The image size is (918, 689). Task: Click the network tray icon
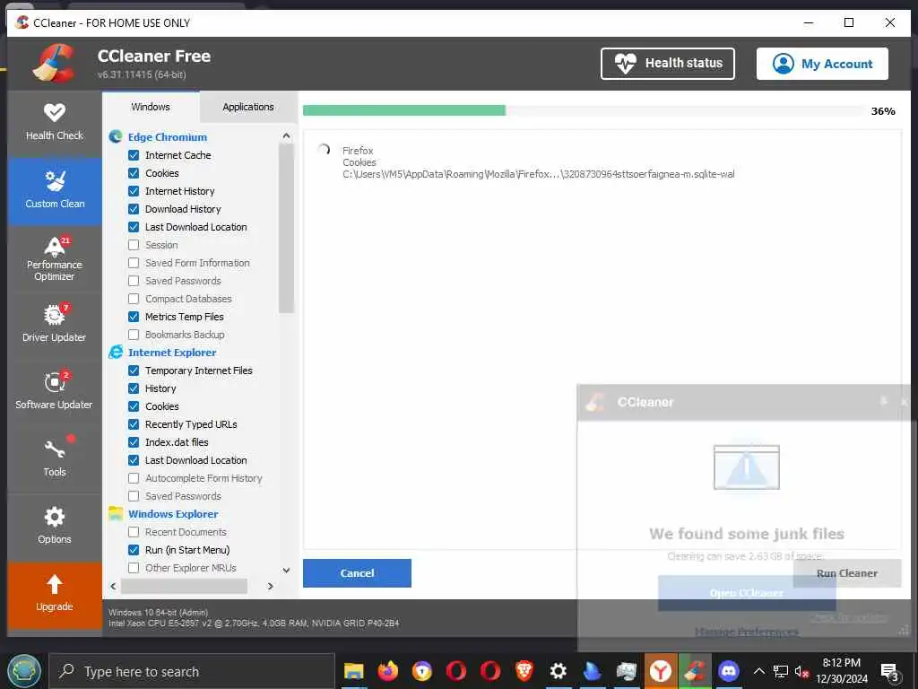pos(781,671)
